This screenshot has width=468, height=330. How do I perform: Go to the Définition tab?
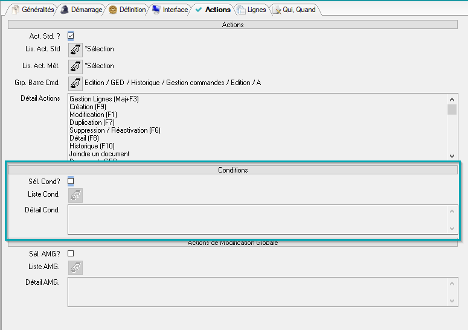[x=127, y=10]
